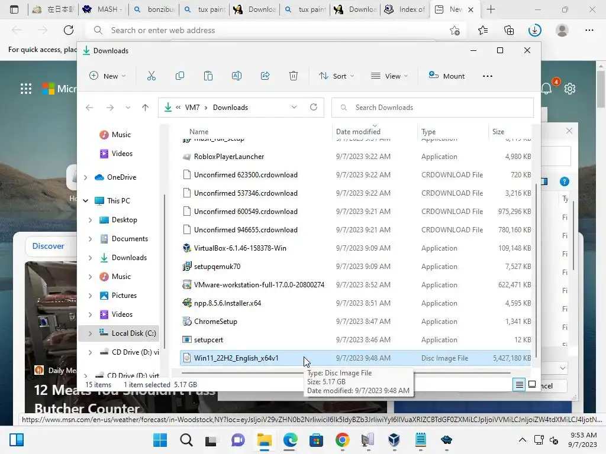Open the New dropdown in Explorer

(108, 76)
